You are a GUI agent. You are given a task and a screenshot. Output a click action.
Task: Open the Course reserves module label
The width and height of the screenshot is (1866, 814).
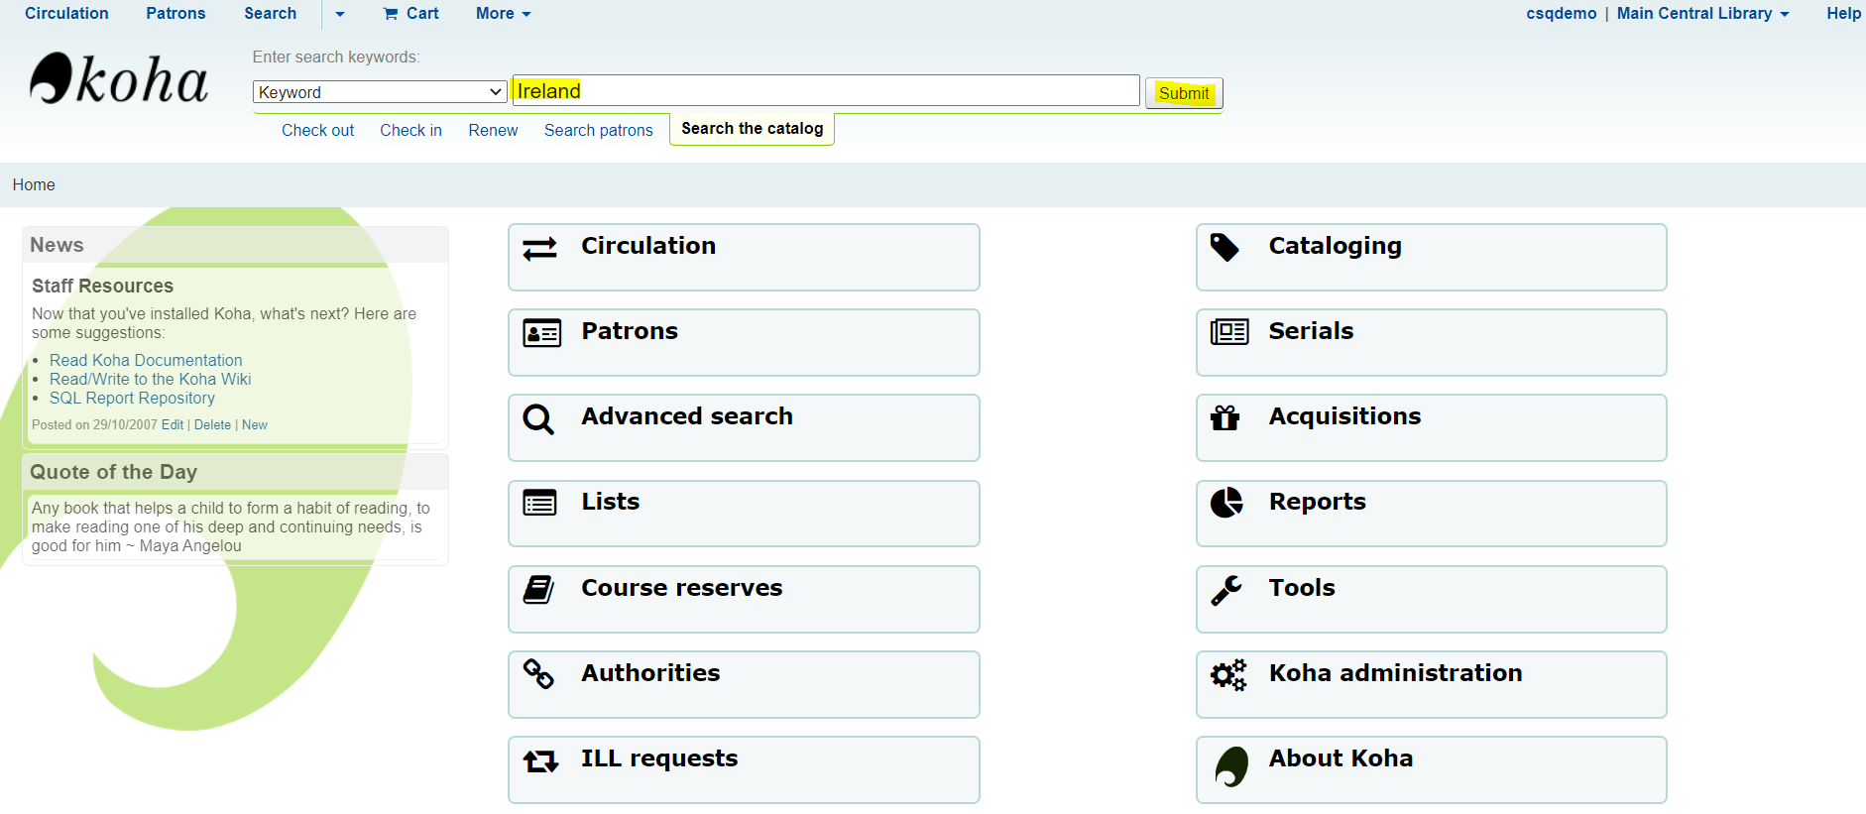pos(682,588)
